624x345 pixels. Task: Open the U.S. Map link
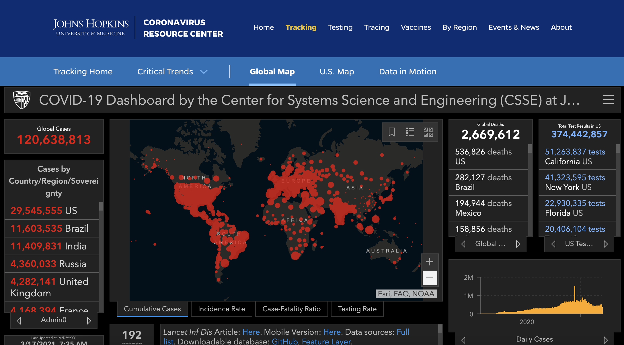click(337, 72)
